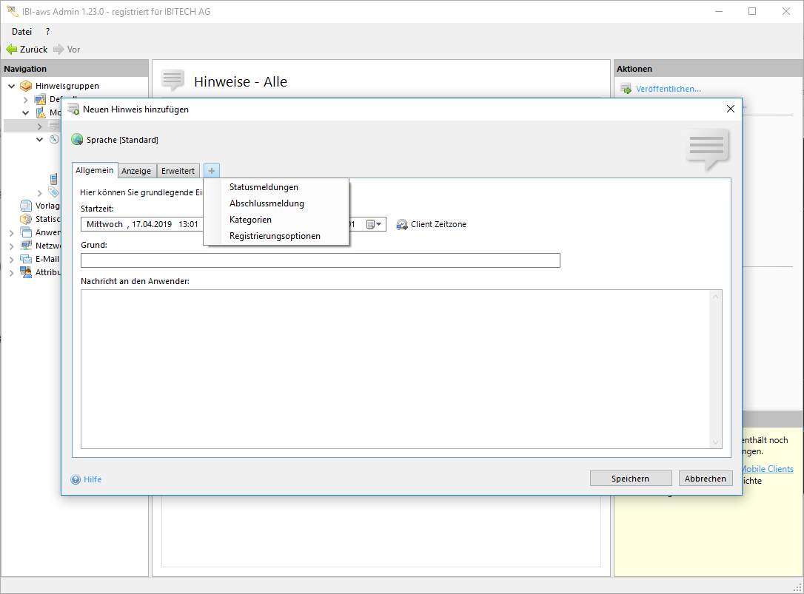Click the blue Hilfe question mark icon
The width and height of the screenshot is (804, 594).
click(76, 479)
